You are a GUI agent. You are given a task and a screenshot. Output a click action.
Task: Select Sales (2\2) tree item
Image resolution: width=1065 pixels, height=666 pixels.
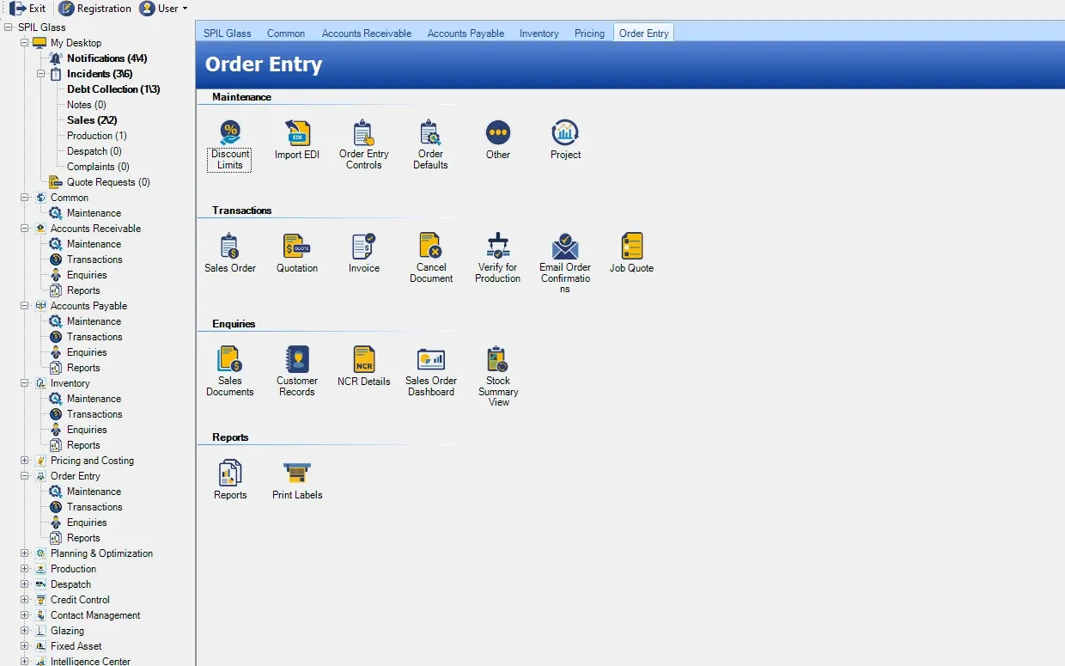tap(92, 120)
